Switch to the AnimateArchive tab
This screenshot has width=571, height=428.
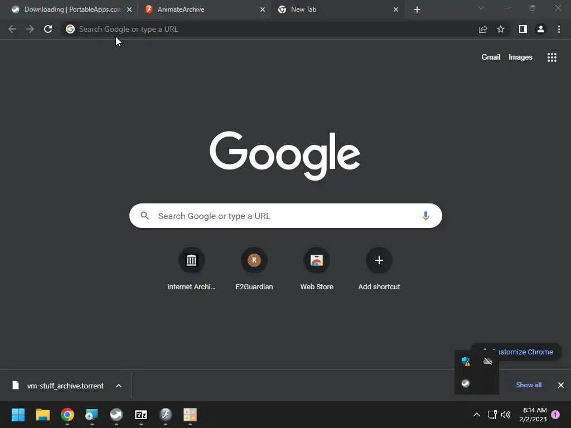[x=205, y=9]
